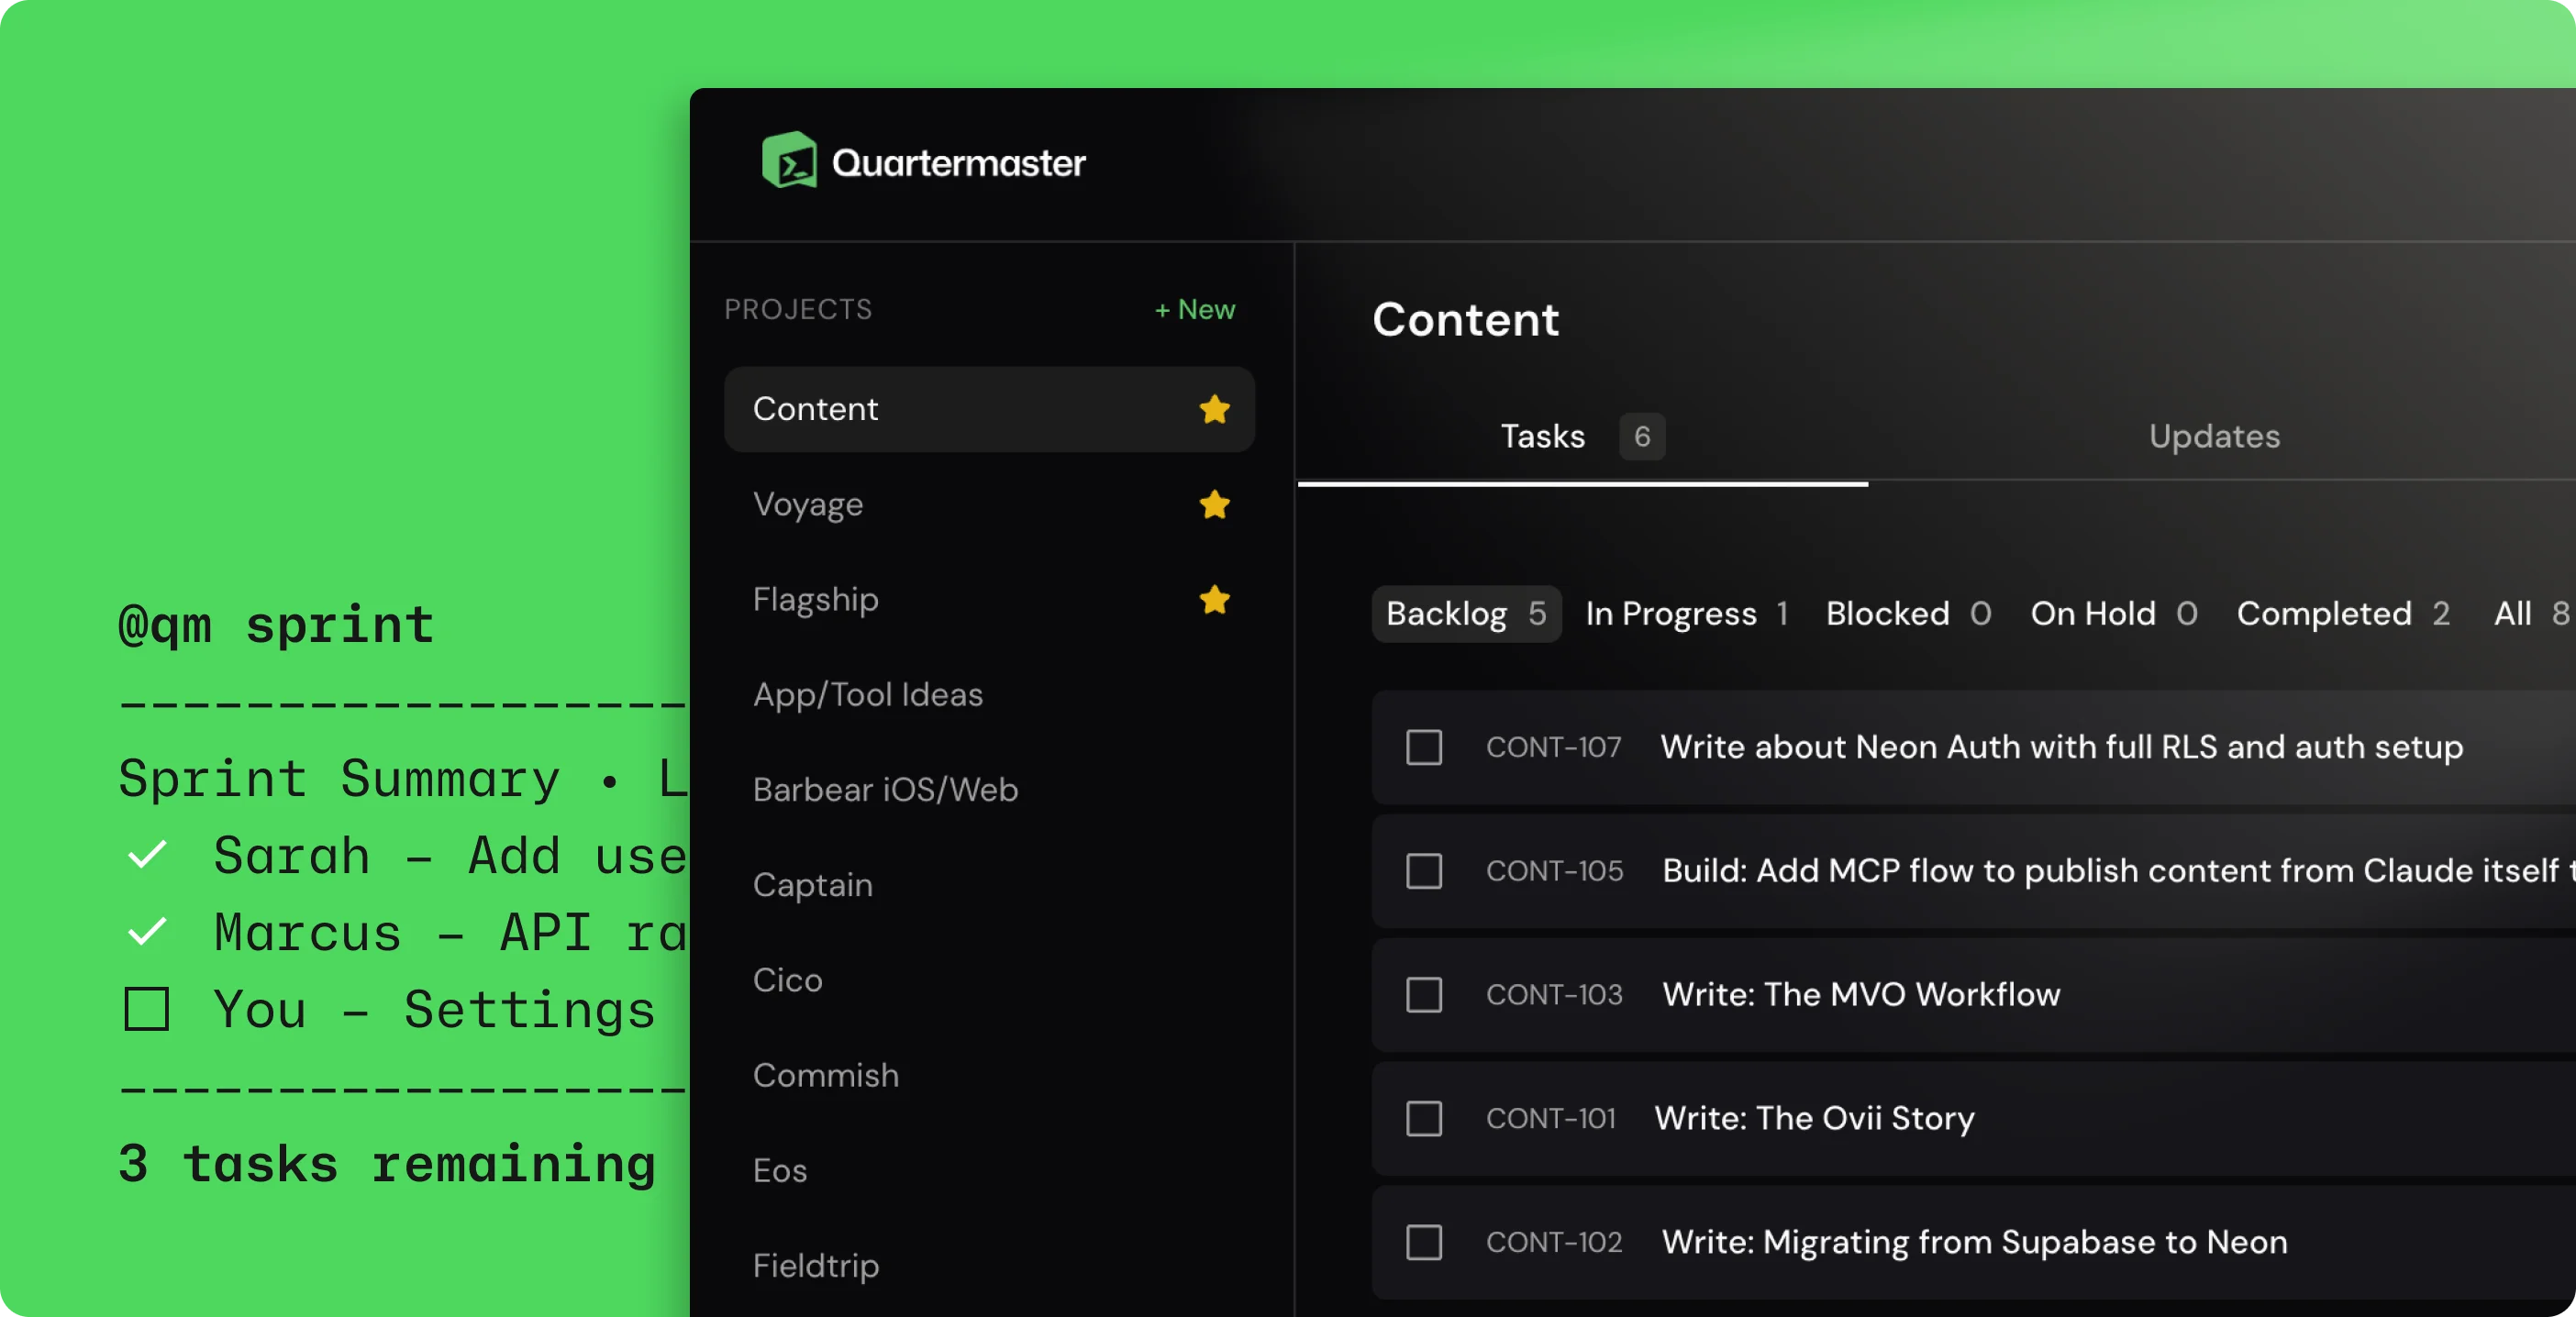2576x1317 pixels.
Task: Click the Backlog filter pill
Action: tap(1464, 614)
